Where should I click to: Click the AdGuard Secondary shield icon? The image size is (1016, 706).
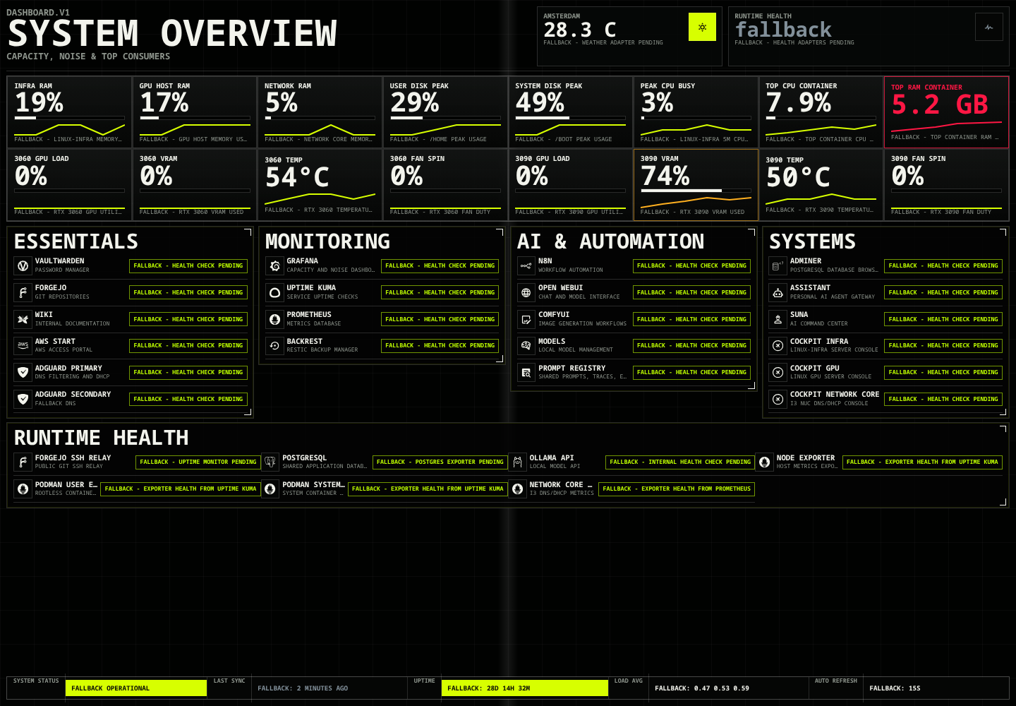pos(23,399)
